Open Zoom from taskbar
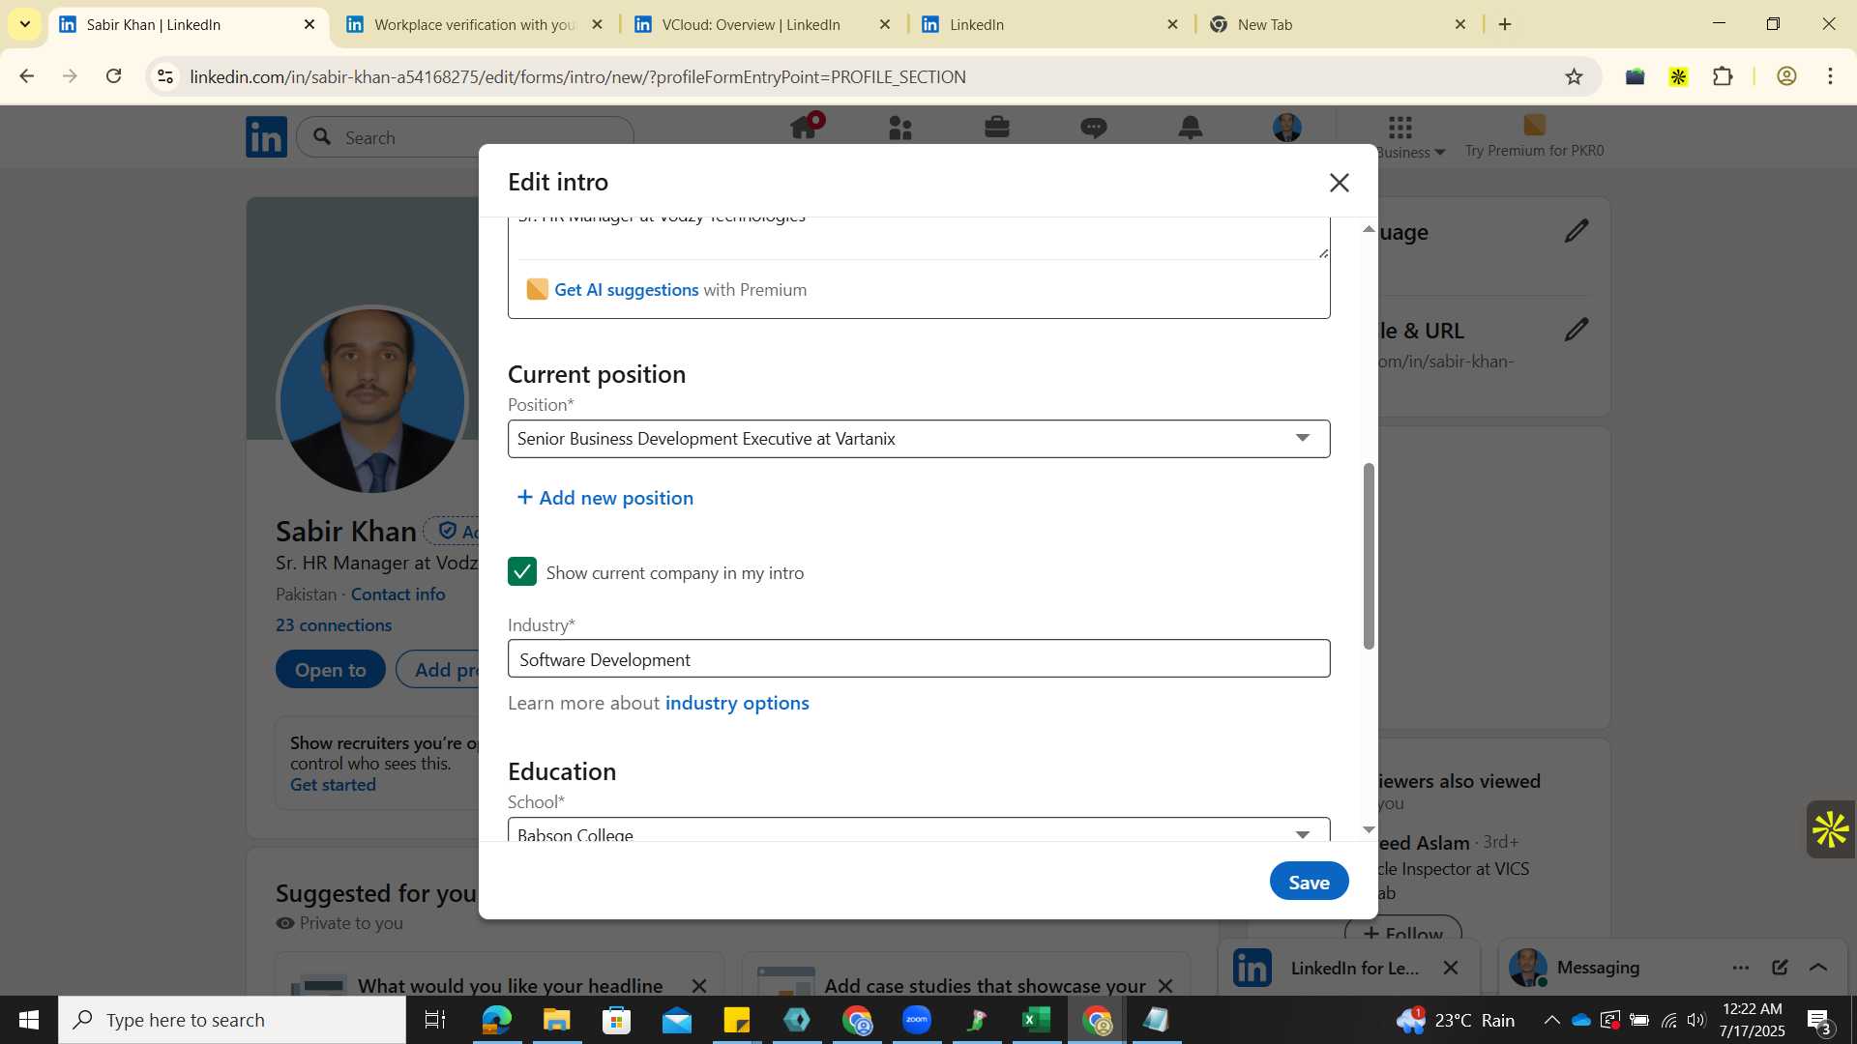The width and height of the screenshot is (1857, 1044). 917,1020
